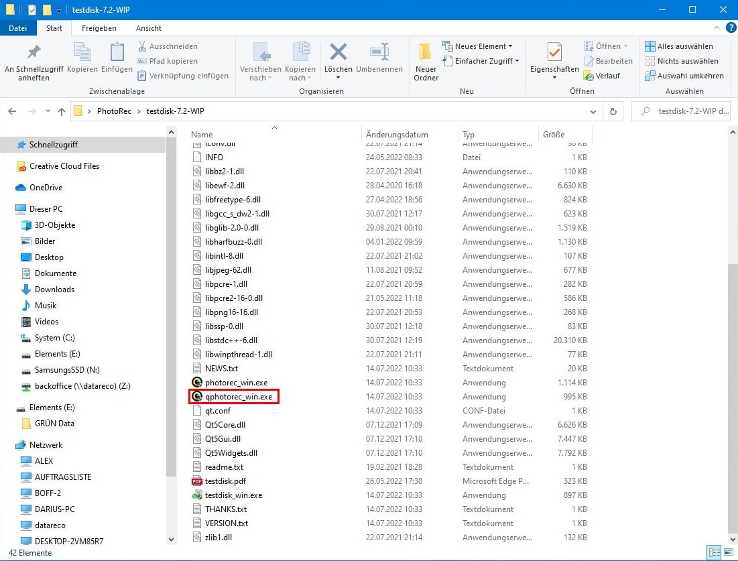Click the Kopieren ribbon icon
Image resolution: width=738 pixels, height=561 pixels.
82,52
